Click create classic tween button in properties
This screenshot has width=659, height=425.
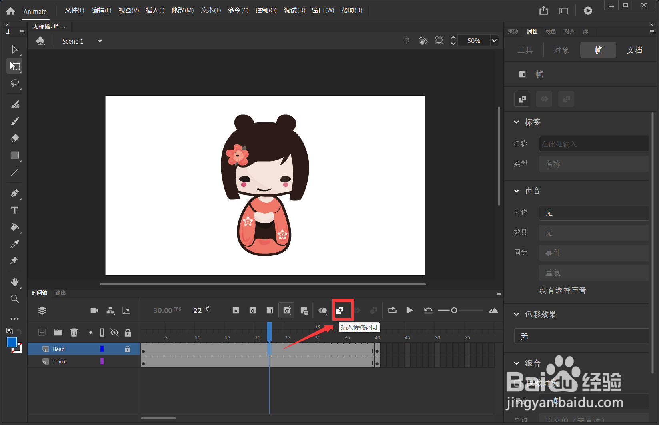point(522,99)
